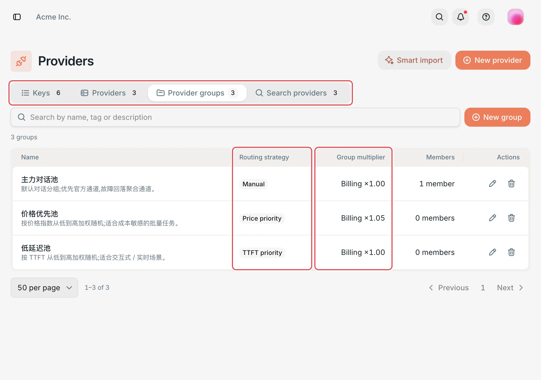Click Billing ×1.00 in 主力对话池 row
Screen dimensions: 541x380
click(x=363, y=184)
